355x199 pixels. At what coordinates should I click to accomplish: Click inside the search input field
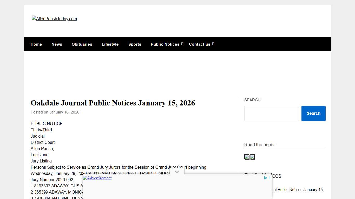click(x=271, y=113)
